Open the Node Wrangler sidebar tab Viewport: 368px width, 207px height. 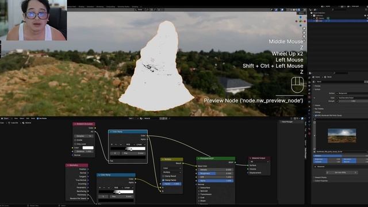(x=305, y=153)
